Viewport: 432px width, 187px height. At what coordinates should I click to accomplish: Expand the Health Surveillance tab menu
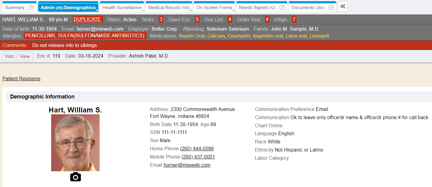[143, 10]
